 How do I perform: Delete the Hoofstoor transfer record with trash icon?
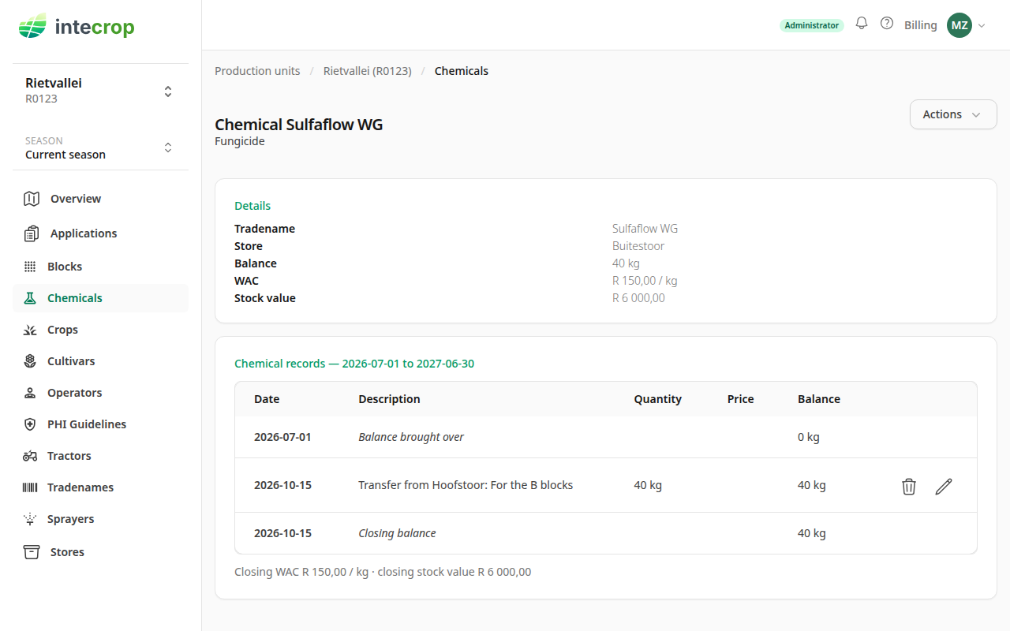click(x=909, y=486)
